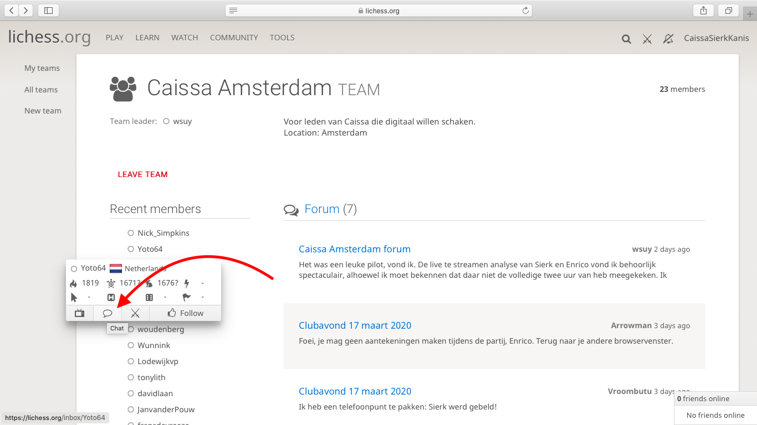The image size is (757, 425).
Task: Open the COMMUNITY menu
Action: coord(234,38)
